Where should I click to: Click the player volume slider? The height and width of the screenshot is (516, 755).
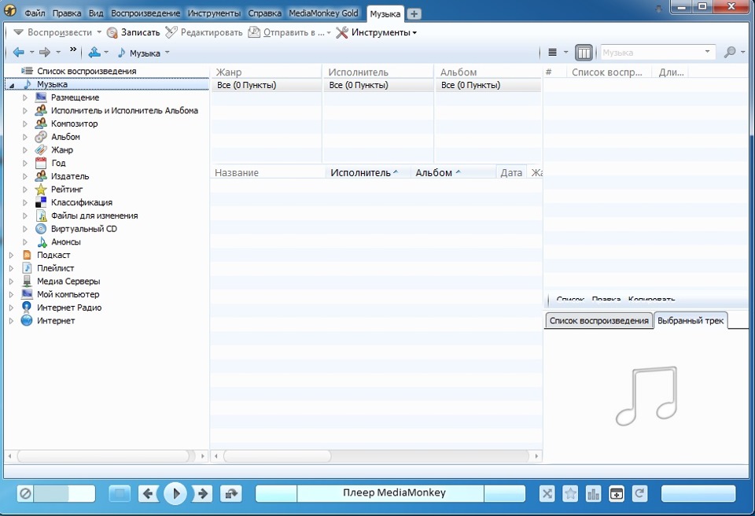click(64, 493)
